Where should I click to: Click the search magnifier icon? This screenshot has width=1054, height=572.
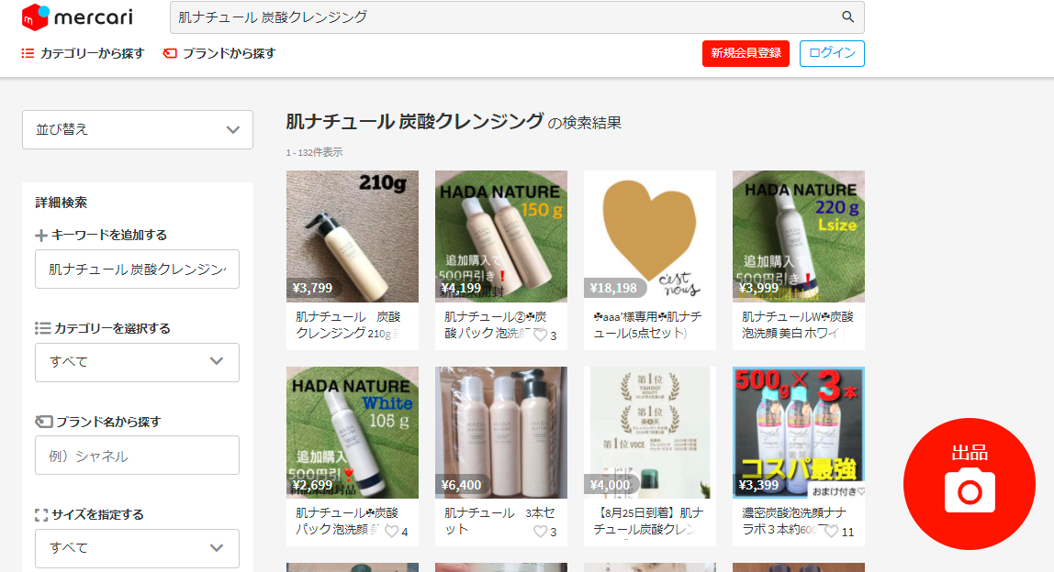click(847, 17)
